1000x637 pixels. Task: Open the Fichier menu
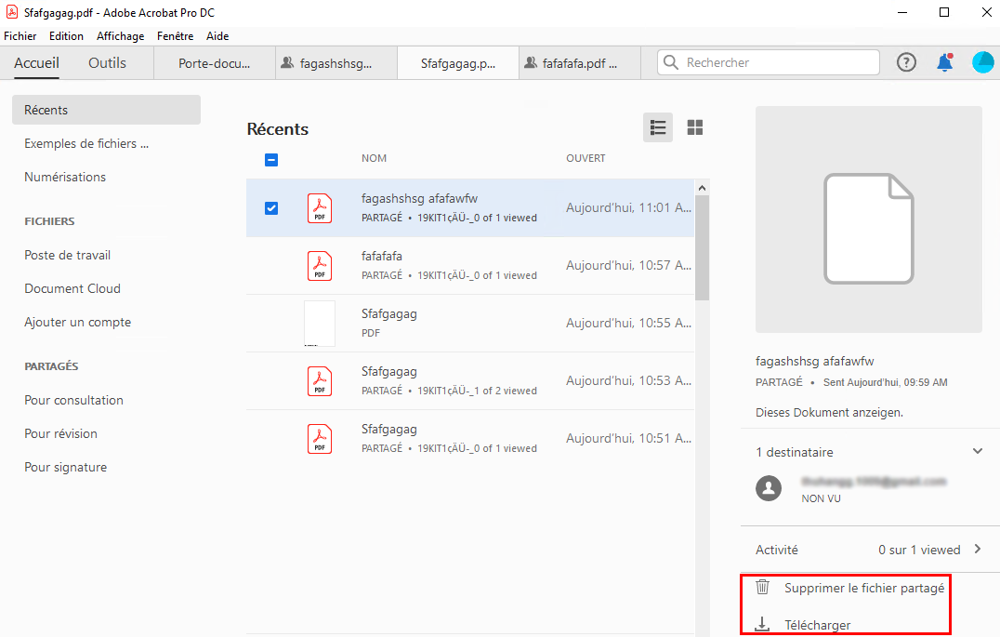[20, 36]
